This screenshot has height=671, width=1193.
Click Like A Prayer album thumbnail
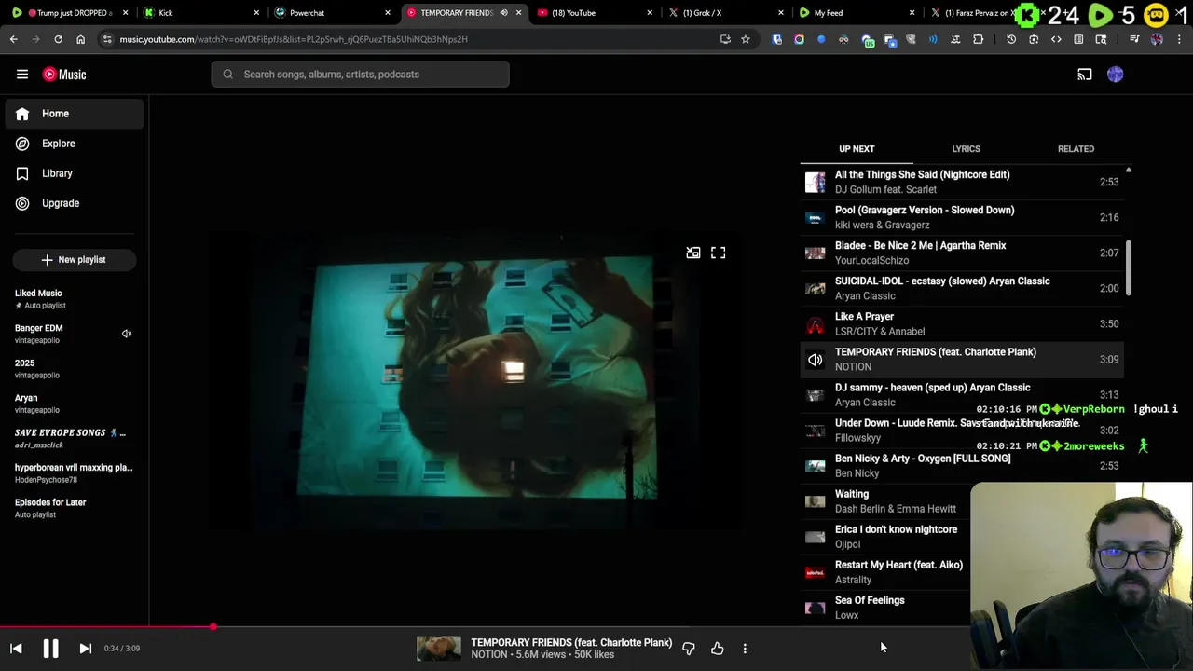pyautogui.click(x=816, y=324)
